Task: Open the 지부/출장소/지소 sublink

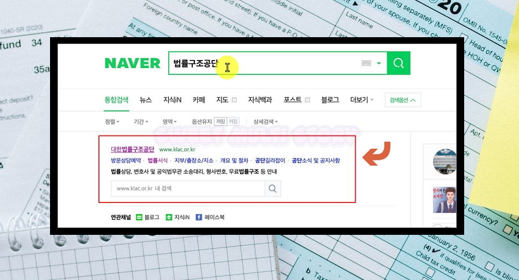Action: 194,160
